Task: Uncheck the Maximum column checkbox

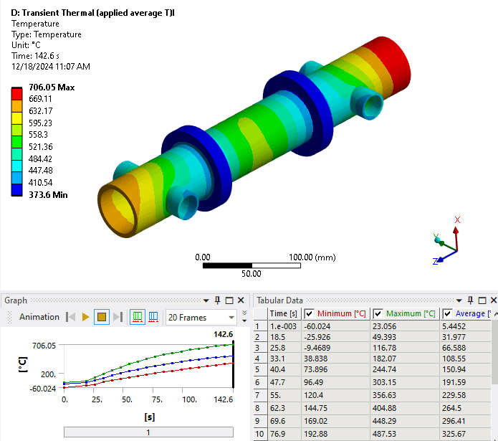Action: [378, 314]
